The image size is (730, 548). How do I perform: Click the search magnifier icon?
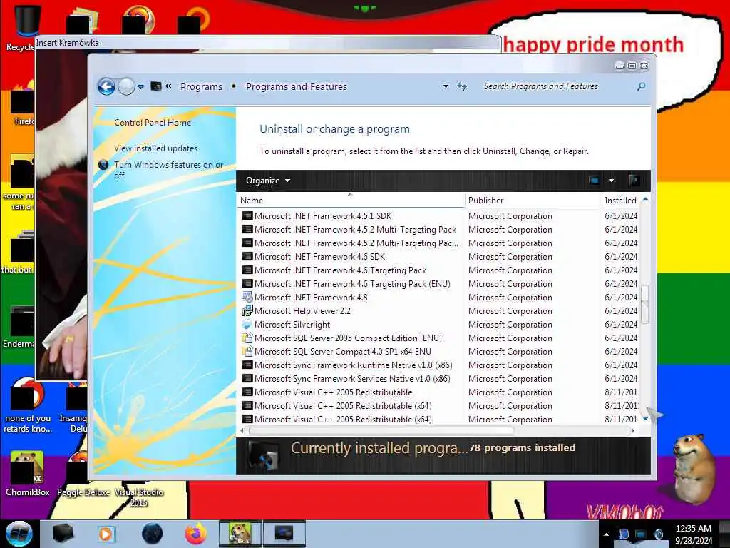(641, 86)
